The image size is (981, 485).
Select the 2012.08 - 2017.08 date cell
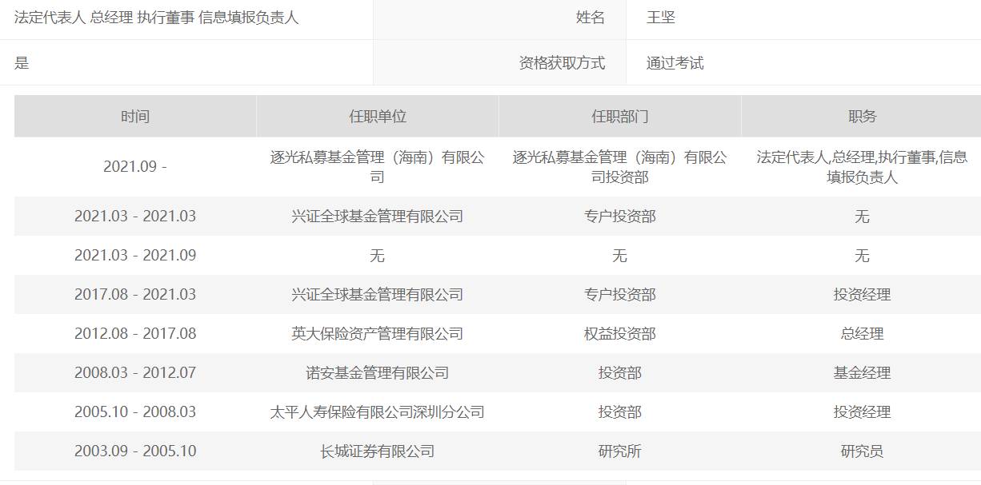135,334
